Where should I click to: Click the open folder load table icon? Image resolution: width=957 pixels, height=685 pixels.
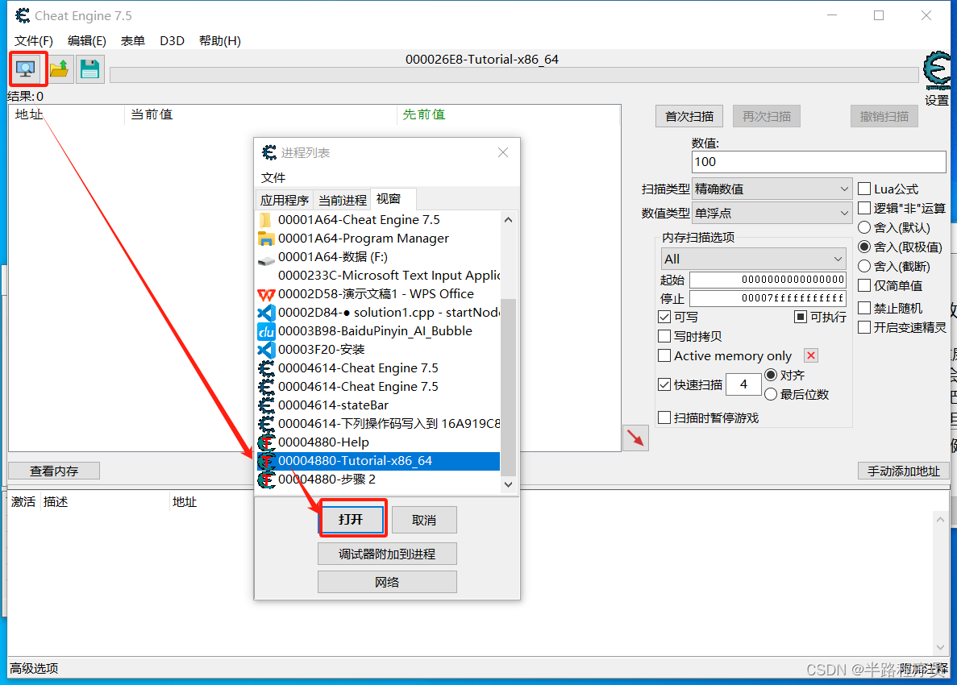(59, 69)
